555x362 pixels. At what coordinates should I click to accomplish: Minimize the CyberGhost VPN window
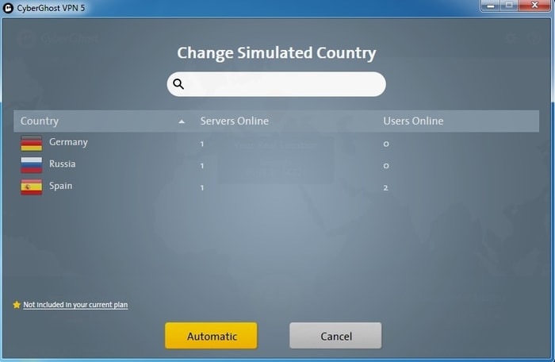491,6
